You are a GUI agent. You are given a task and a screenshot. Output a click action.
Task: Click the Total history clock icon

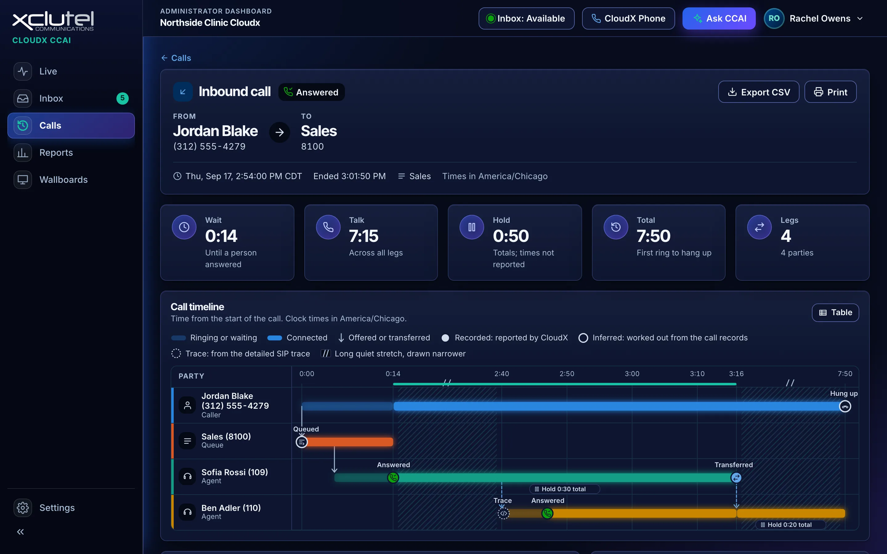coord(616,227)
